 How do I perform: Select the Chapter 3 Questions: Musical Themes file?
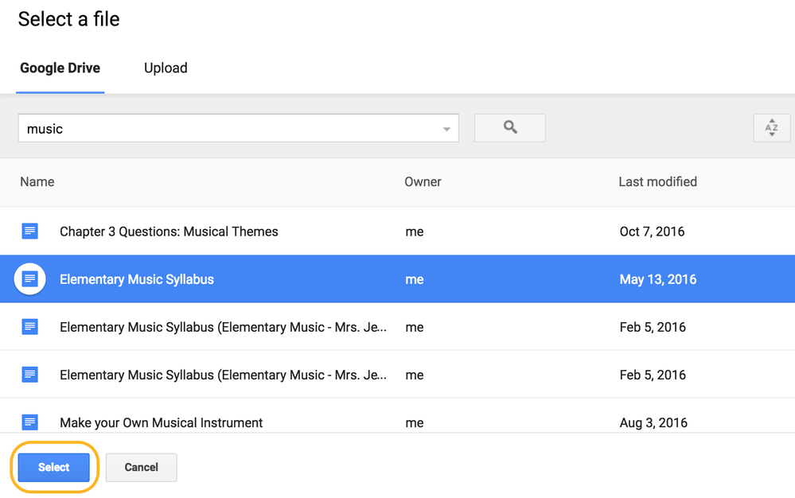pos(169,231)
